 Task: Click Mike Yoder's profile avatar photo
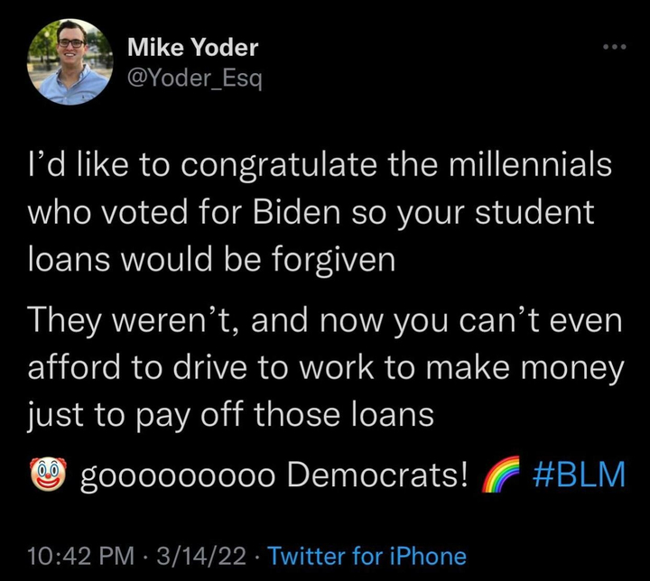click(70, 61)
